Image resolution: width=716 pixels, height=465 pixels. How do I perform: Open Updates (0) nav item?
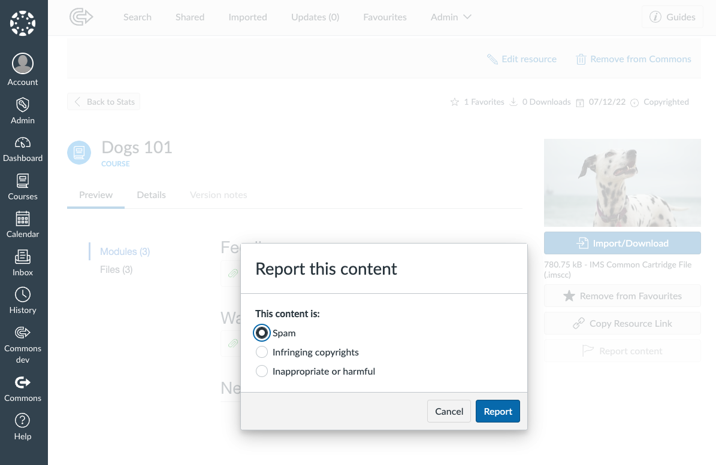[x=315, y=17]
